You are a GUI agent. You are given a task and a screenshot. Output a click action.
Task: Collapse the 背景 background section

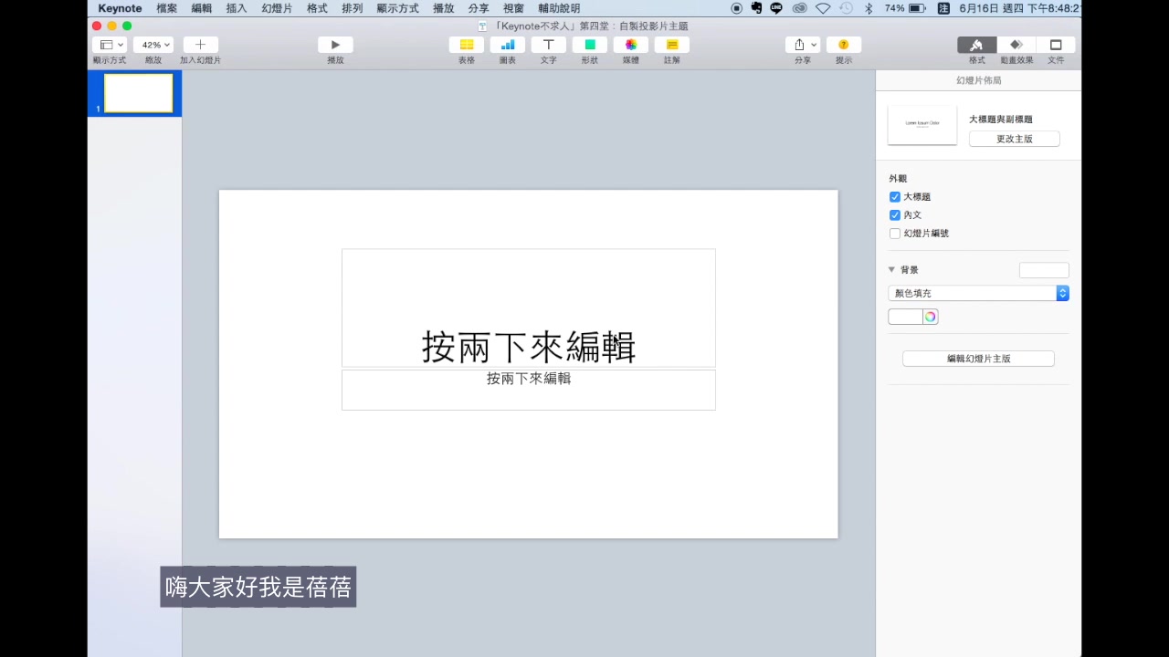891,269
